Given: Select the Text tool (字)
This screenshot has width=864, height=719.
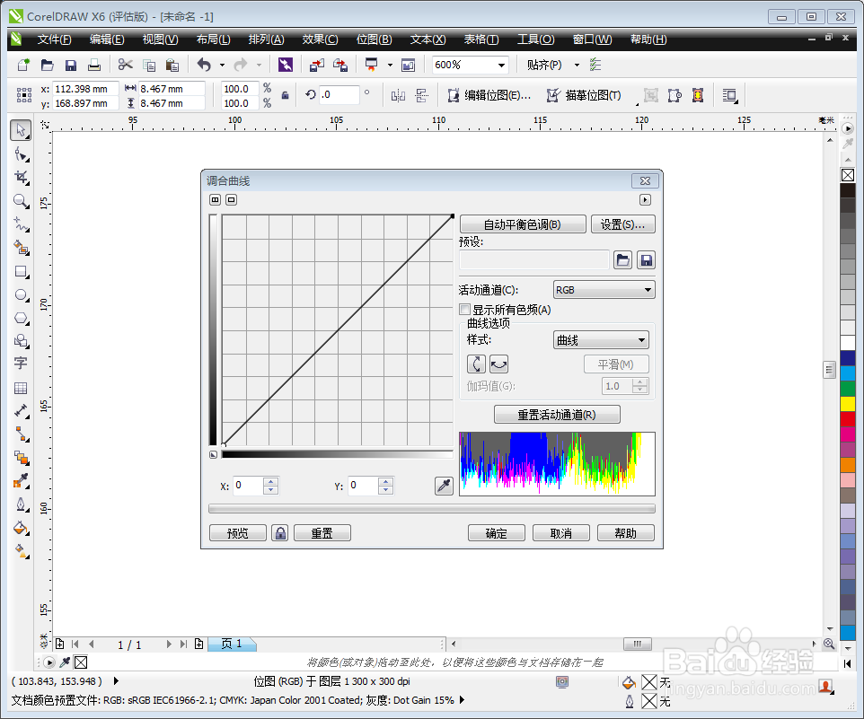Looking at the screenshot, I should (x=22, y=363).
